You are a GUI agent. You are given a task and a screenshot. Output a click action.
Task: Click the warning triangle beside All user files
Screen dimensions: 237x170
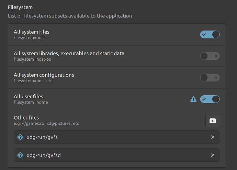[193, 99]
